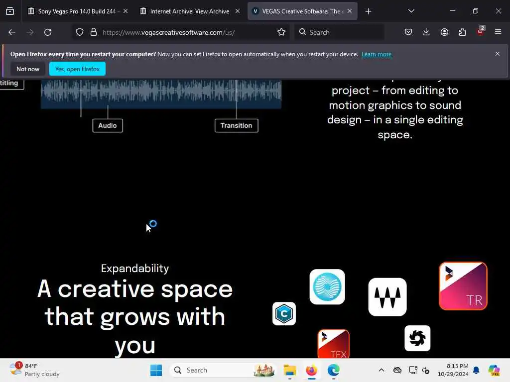Go forward one page
Screen dimensions: 510x382
[x=30, y=32]
